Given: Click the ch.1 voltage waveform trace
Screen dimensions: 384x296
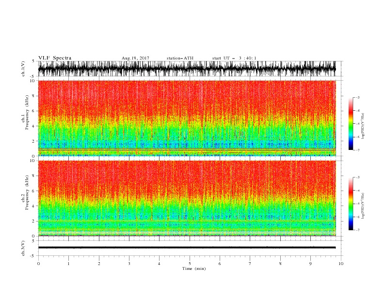Looking at the screenshot, I should coord(187,69).
